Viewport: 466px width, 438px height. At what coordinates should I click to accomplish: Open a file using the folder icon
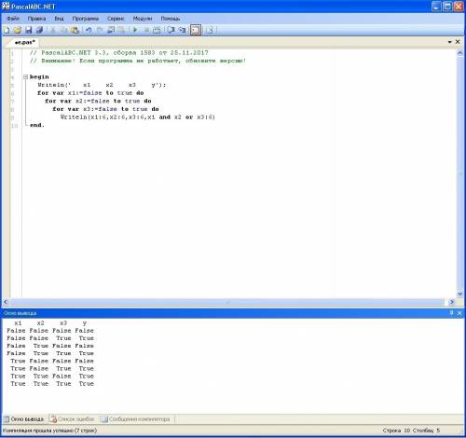point(18,30)
